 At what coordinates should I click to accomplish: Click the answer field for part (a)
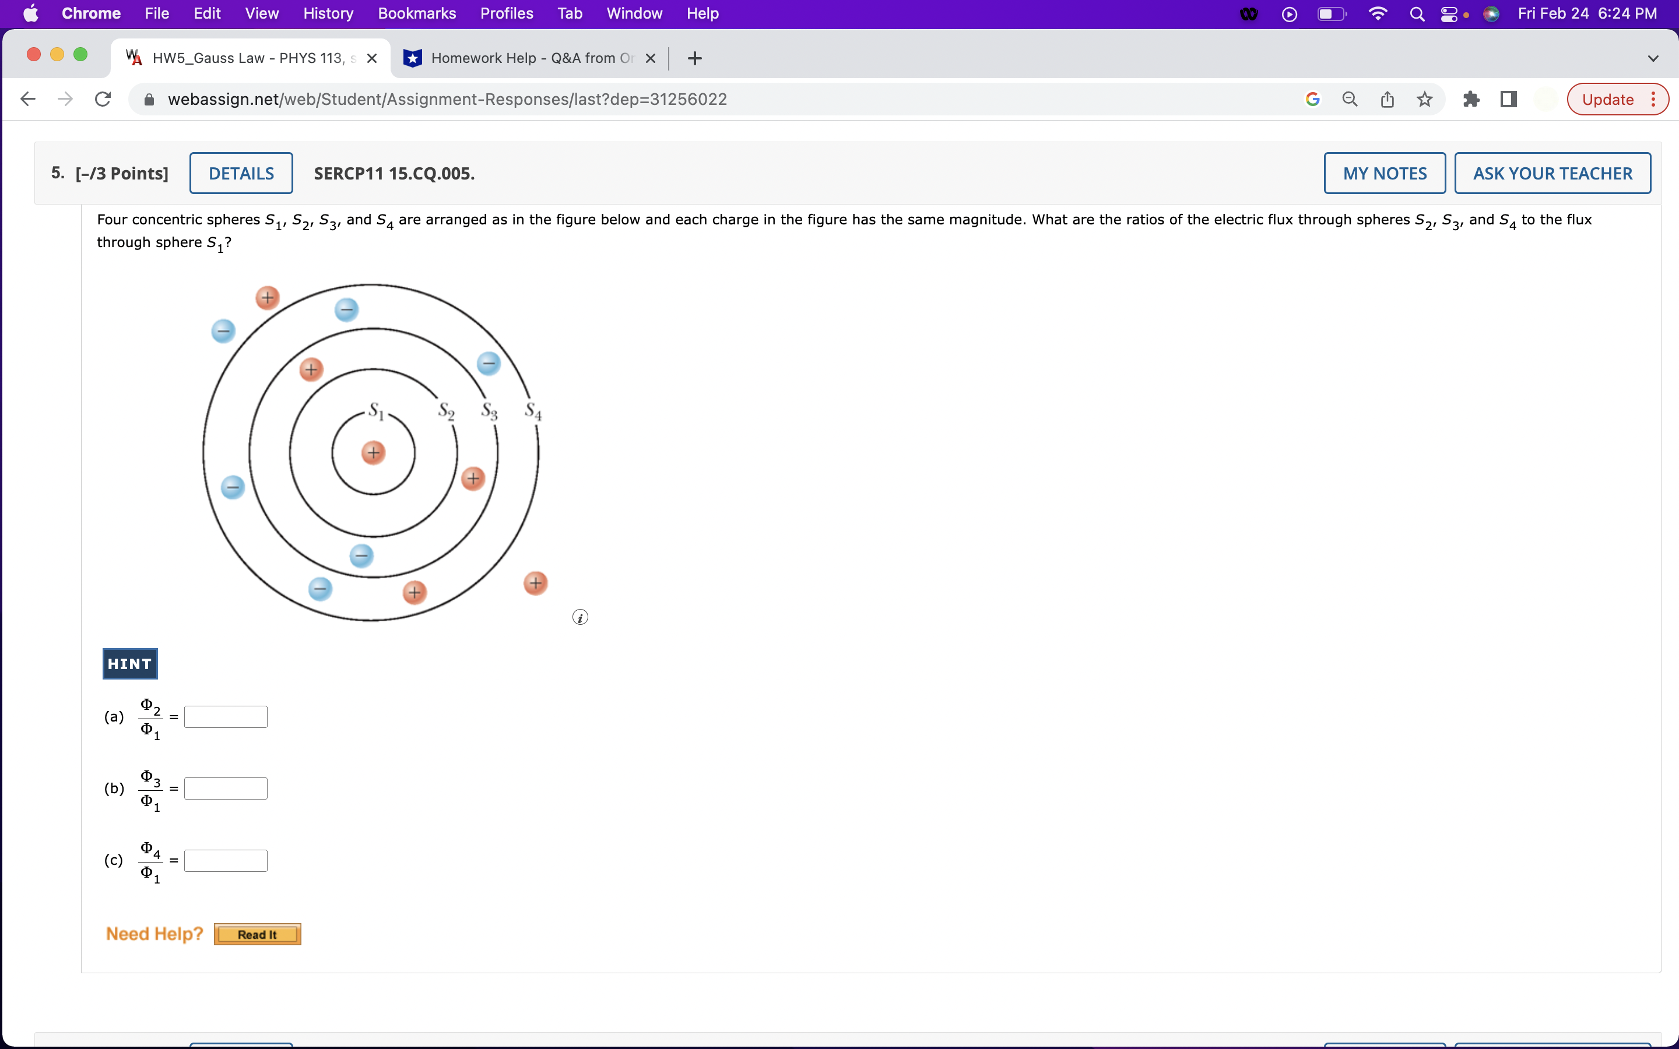click(x=226, y=716)
